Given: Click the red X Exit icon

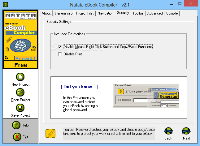Looking at the screenshot, I should [17, 137].
